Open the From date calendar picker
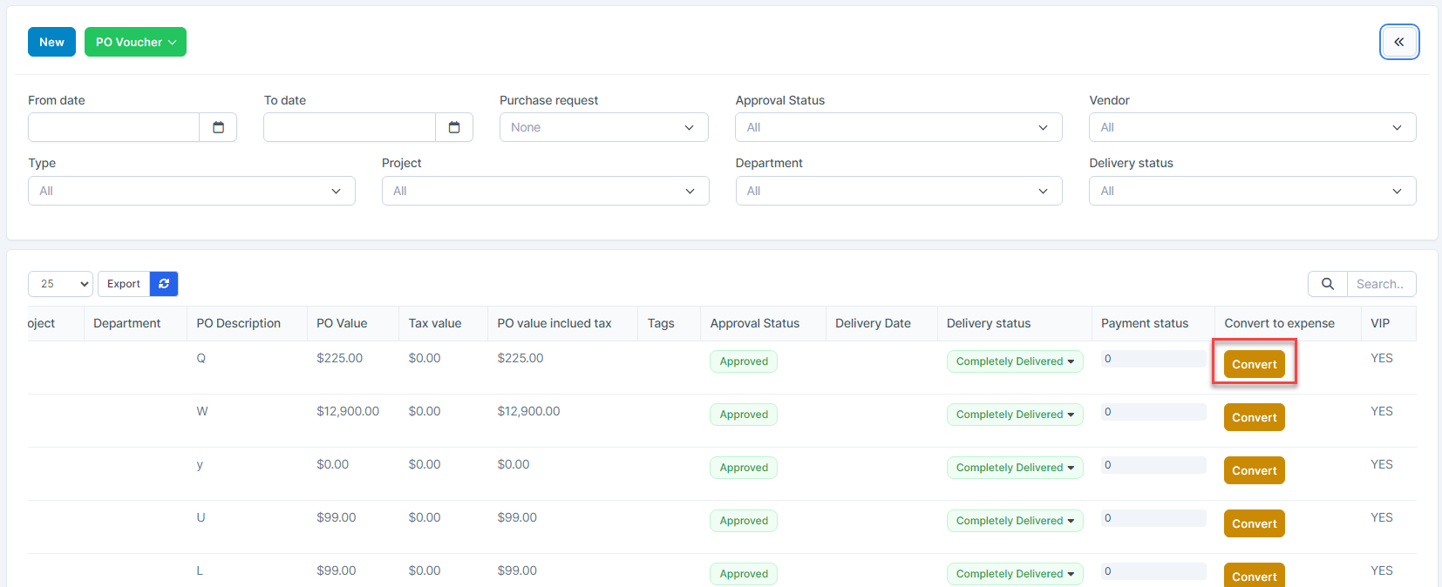 pyautogui.click(x=218, y=127)
